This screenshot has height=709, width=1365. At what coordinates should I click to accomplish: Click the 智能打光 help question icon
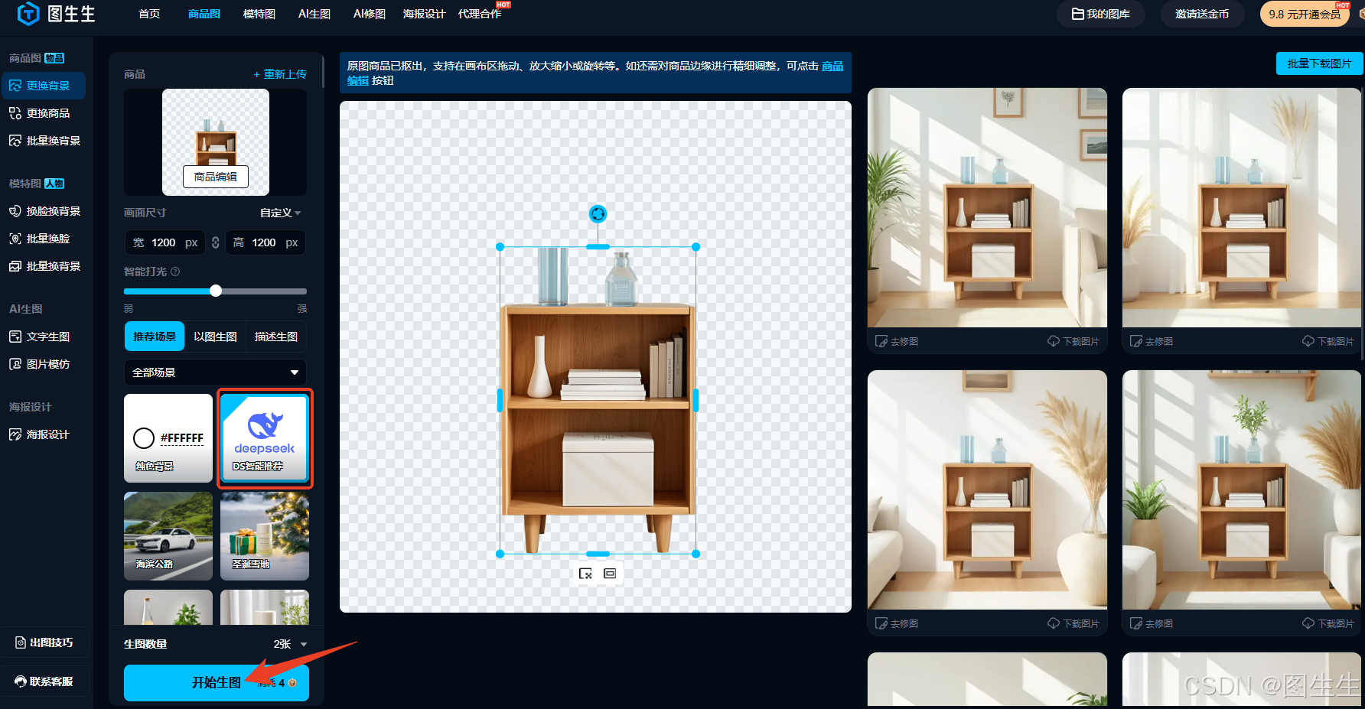[x=175, y=272]
